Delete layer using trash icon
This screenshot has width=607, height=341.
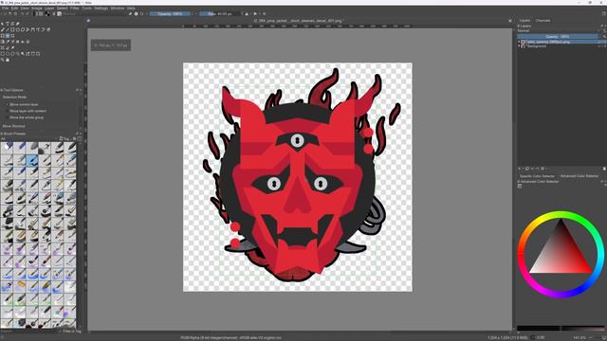(604, 169)
